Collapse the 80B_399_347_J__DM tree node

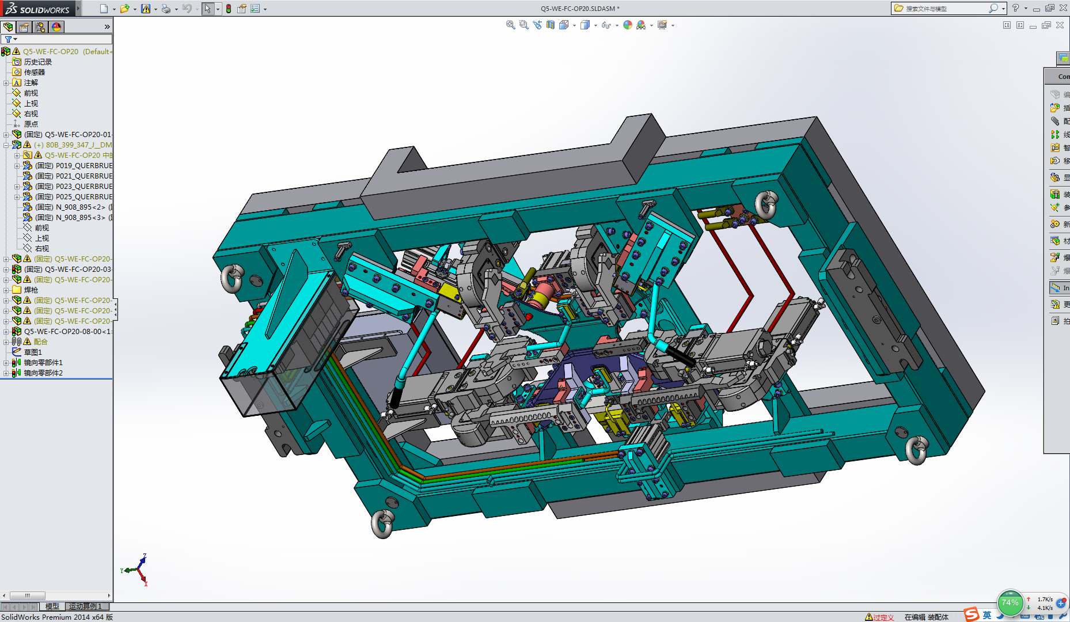point(6,145)
